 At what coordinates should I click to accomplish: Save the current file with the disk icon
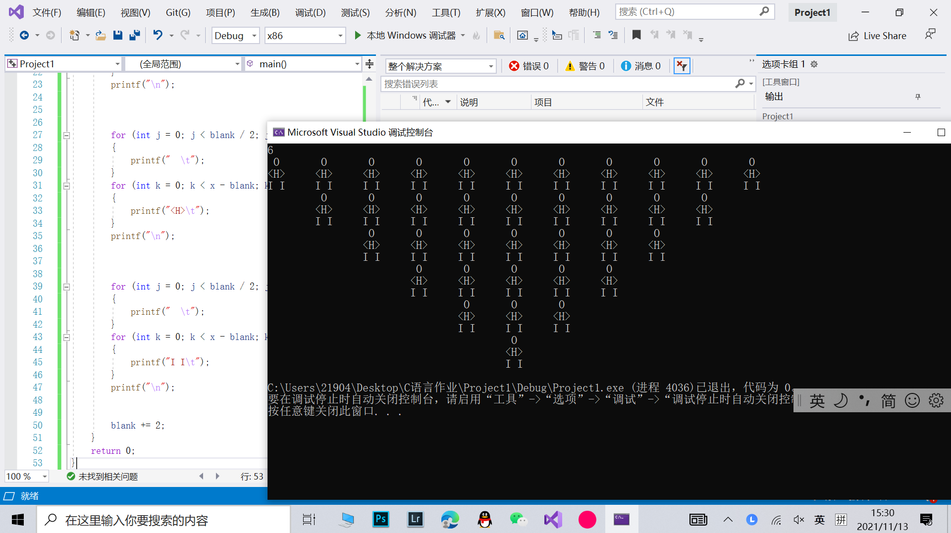pos(117,35)
